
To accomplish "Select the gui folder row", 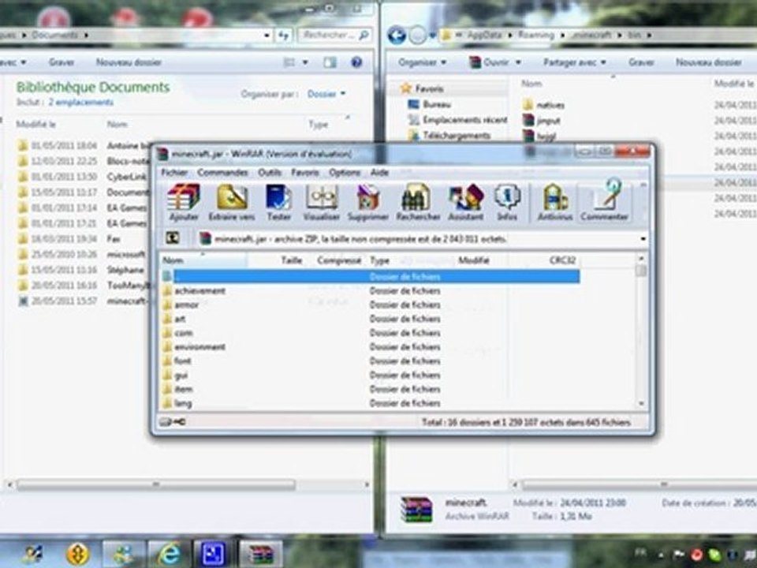I will click(x=181, y=375).
